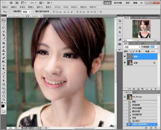Select the Hand tool

4,96
